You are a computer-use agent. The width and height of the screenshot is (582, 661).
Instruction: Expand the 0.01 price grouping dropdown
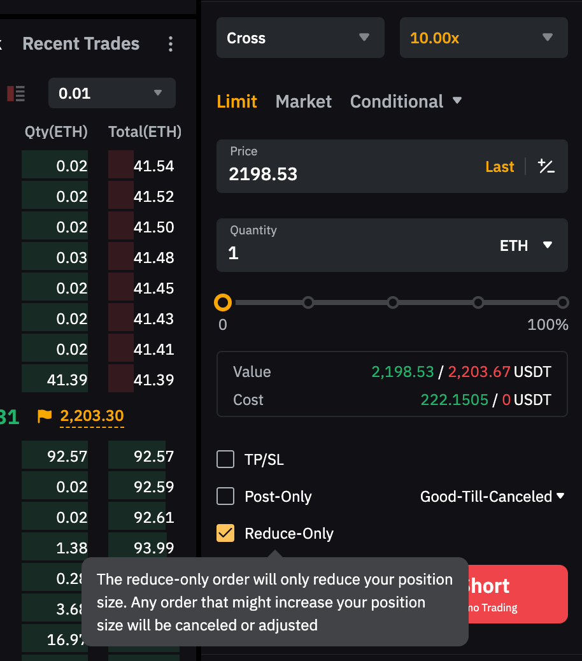point(111,94)
